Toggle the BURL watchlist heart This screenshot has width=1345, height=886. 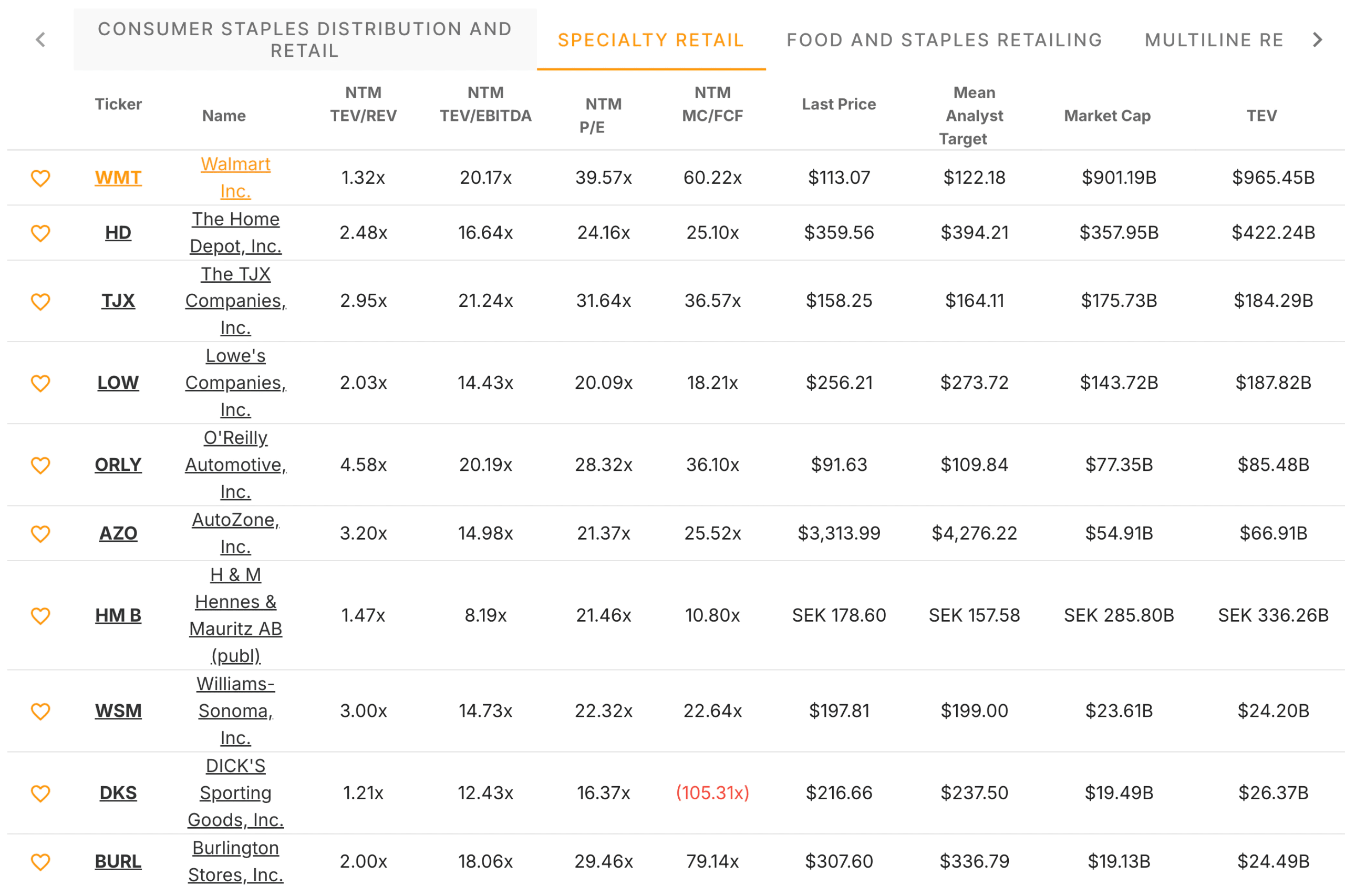40,862
